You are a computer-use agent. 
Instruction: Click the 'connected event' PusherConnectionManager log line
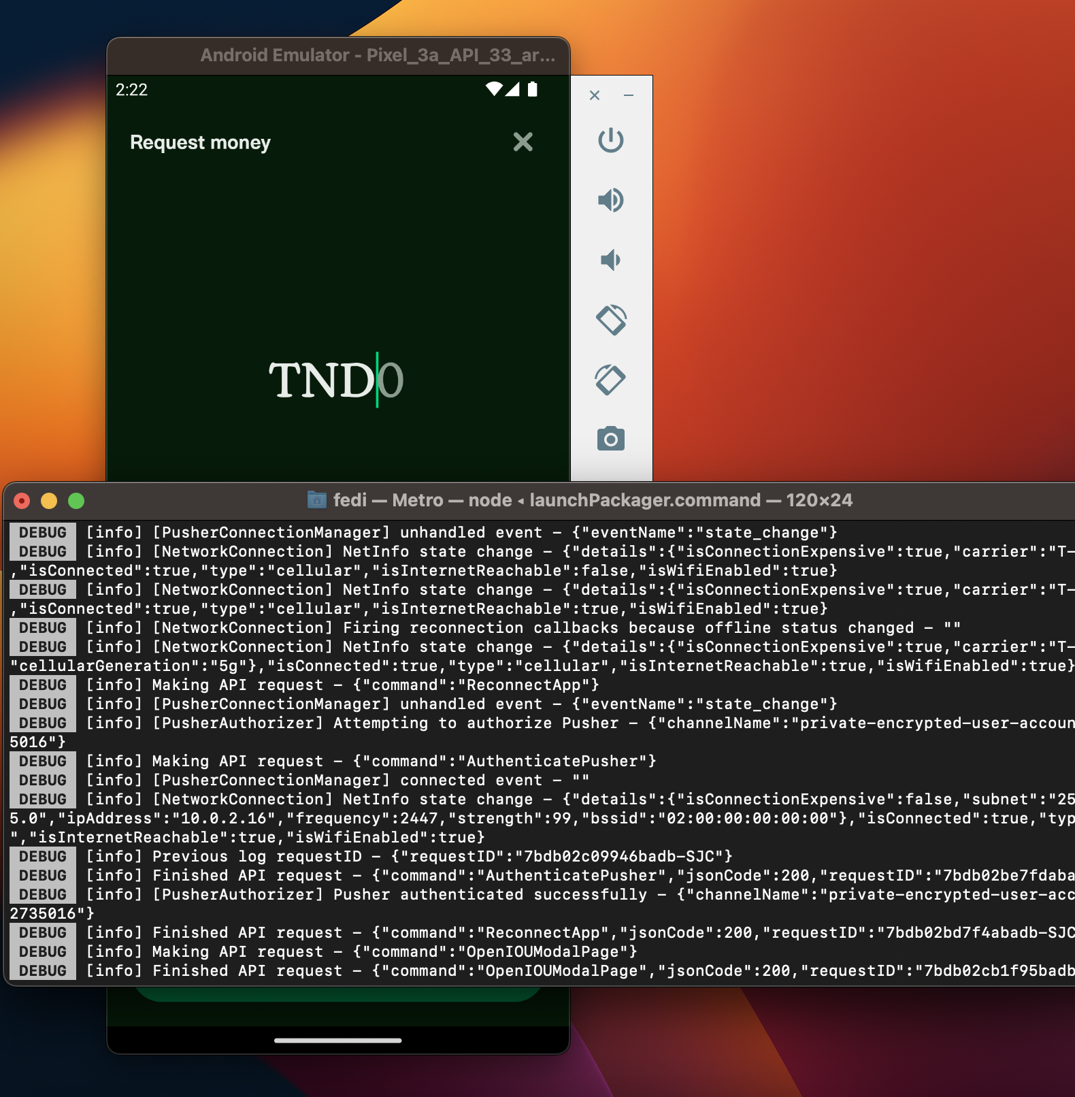[x=299, y=780]
